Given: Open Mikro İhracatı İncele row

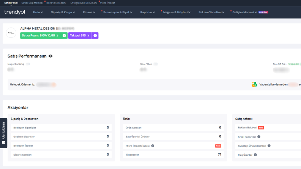Looking at the screenshot, I should pyautogui.click(x=173, y=146).
